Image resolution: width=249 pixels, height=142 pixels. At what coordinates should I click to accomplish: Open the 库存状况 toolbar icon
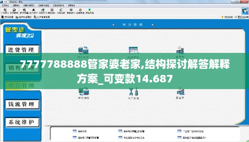[24, 11]
